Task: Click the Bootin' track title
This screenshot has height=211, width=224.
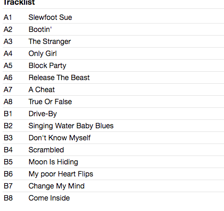Action: (x=40, y=29)
